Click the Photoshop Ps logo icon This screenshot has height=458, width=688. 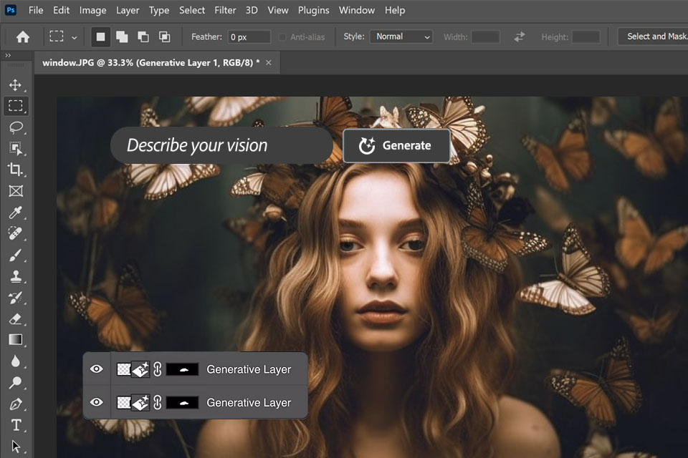[x=11, y=9]
